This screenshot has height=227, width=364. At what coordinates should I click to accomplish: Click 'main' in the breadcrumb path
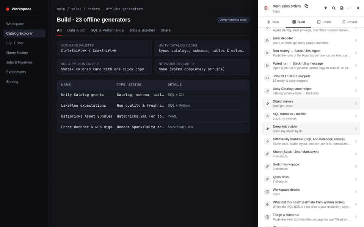point(61,9)
